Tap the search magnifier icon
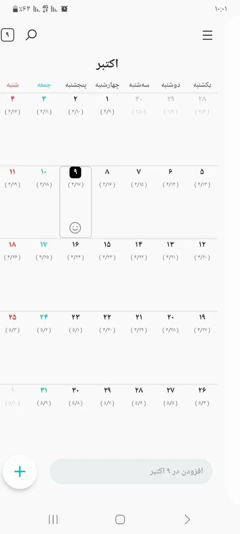 (31, 35)
